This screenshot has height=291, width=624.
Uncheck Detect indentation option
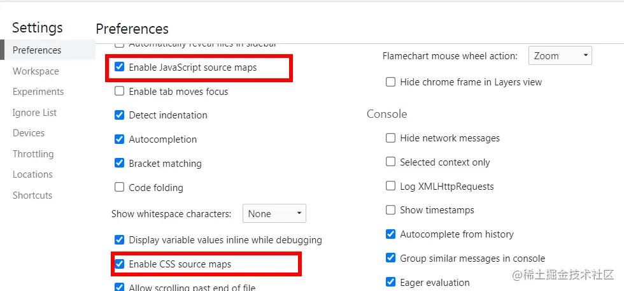tap(119, 115)
